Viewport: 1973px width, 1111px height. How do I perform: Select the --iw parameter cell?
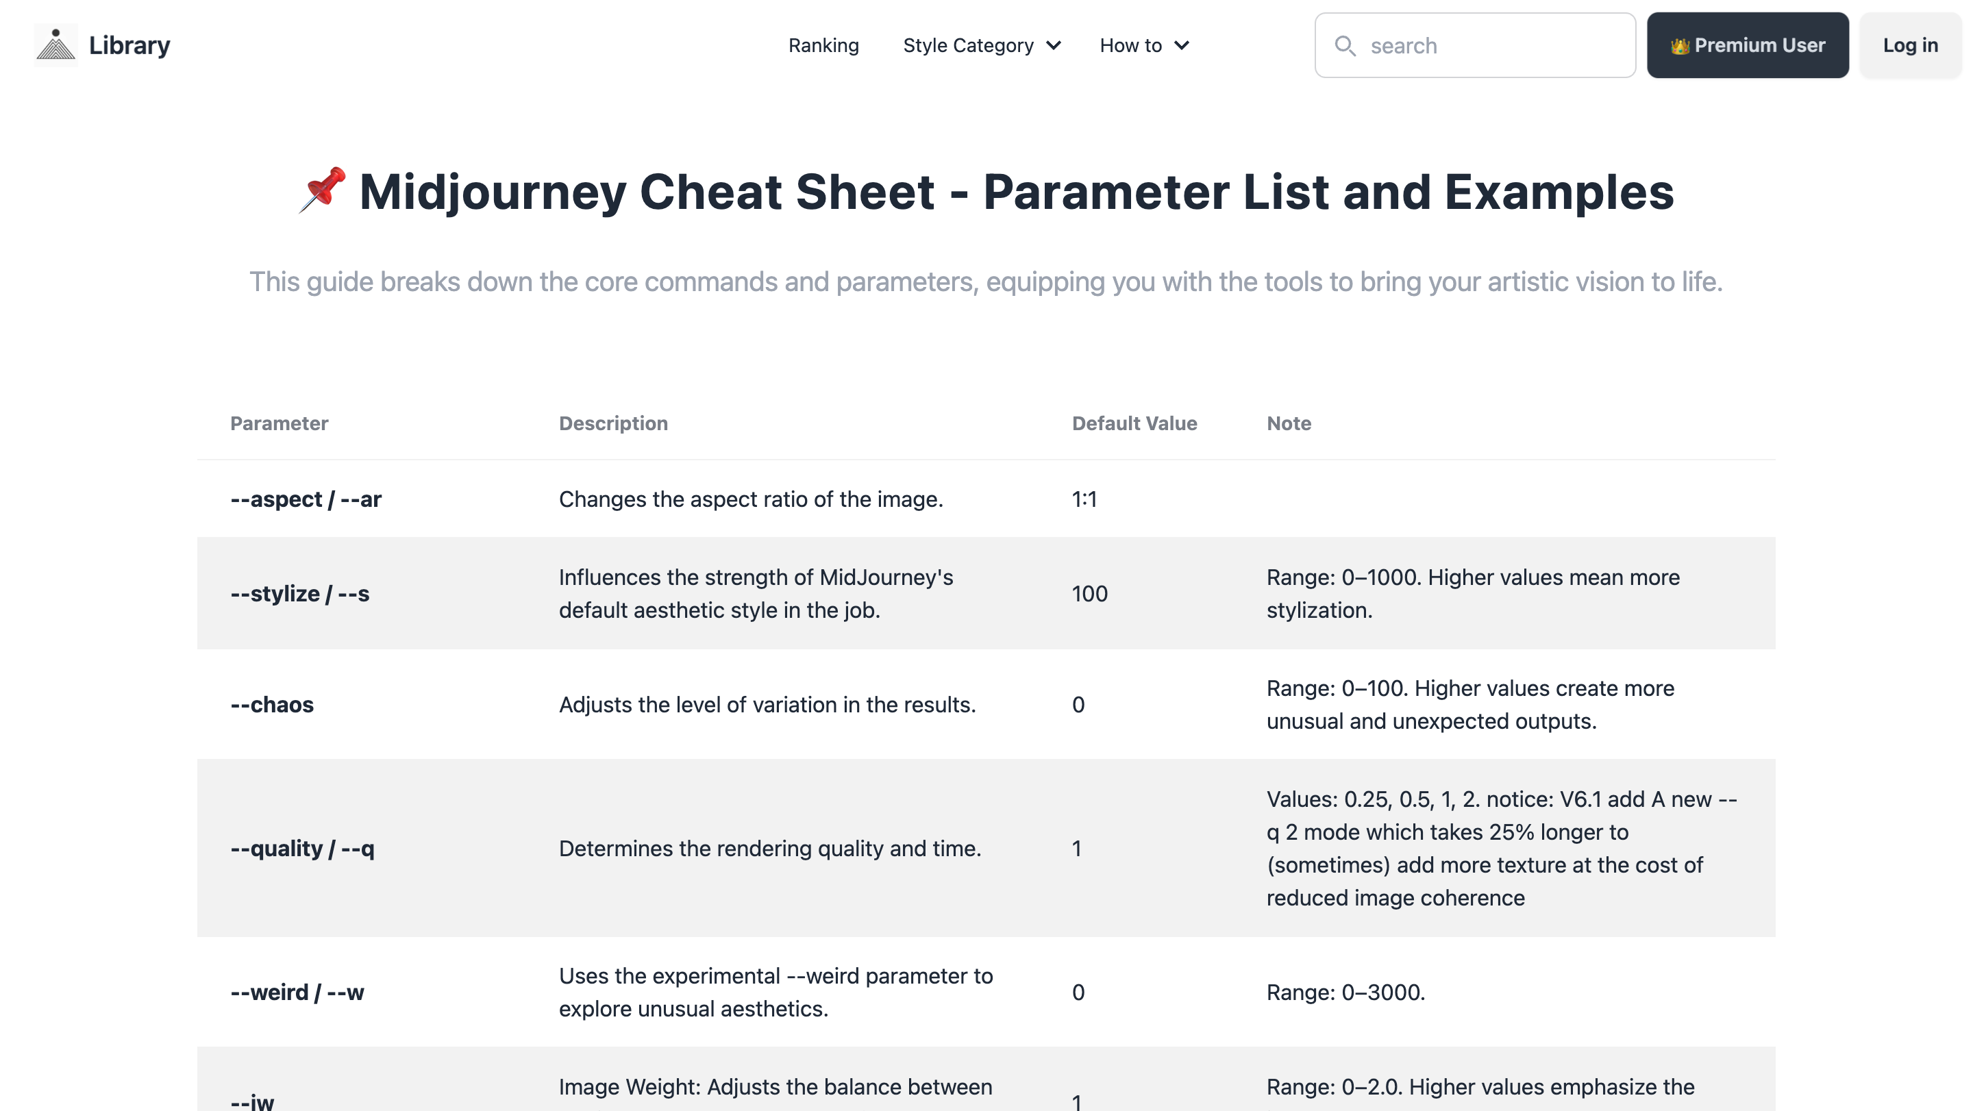[252, 1102]
